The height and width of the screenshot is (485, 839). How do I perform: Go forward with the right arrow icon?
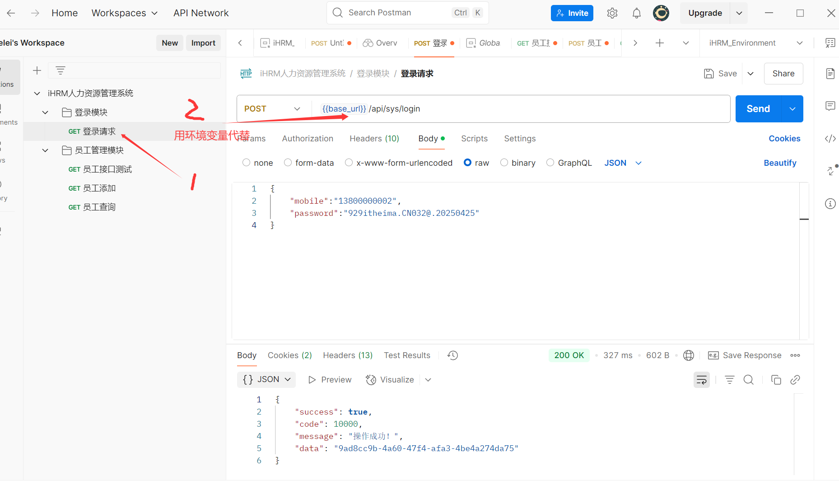(35, 13)
